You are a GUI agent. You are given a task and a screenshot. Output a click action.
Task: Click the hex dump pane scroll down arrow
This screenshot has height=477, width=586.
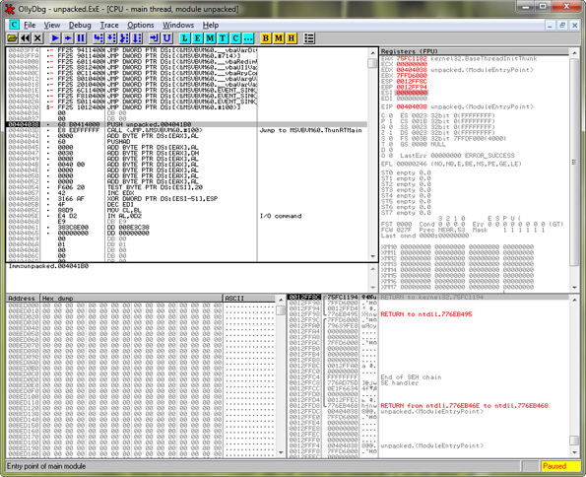point(281,452)
